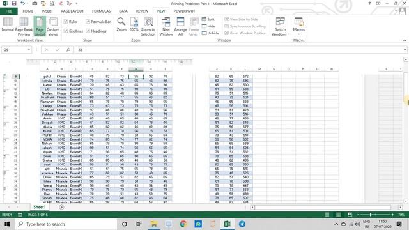The image size is (409, 230).
Task: Open the FORMULAS tab
Action: 101,11
